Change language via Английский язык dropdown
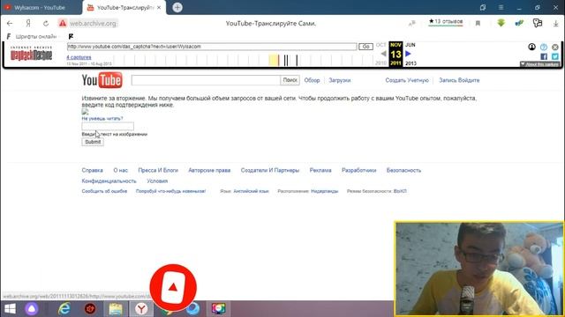The image size is (565, 317). pos(251,191)
